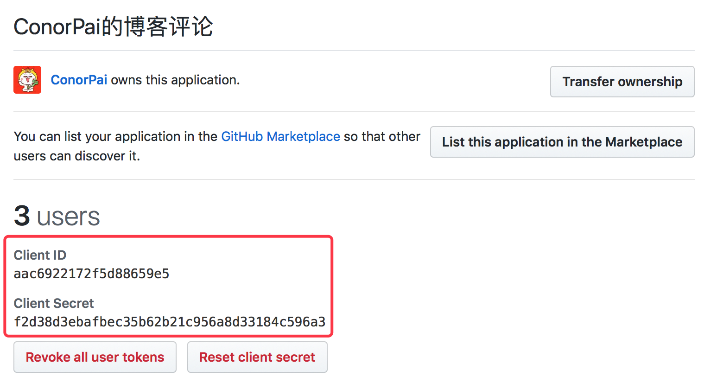723x383 pixels.
Task: Click the Client Secret label
Action: pyautogui.click(x=54, y=303)
